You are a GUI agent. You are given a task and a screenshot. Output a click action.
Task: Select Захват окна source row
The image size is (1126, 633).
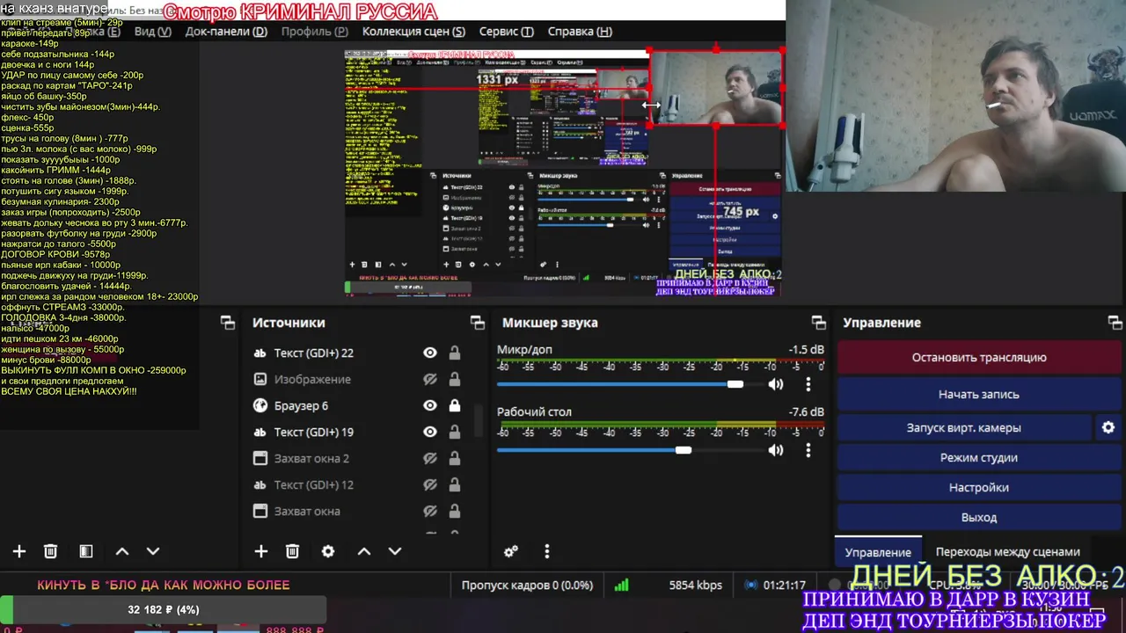point(357,511)
